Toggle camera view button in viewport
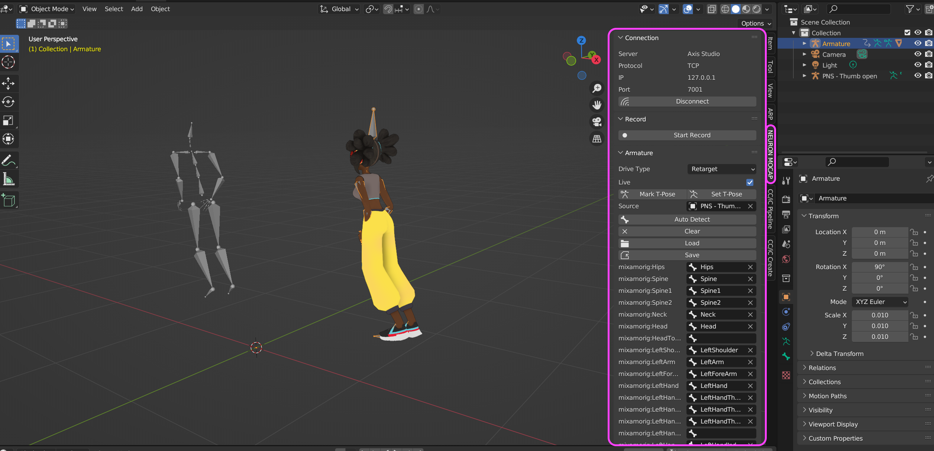 pyautogui.click(x=597, y=122)
